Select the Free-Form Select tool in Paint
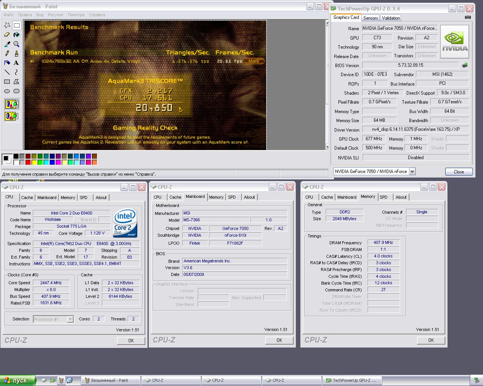Image resolution: width=483 pixels, height=386 pixels. click(7, 25)
